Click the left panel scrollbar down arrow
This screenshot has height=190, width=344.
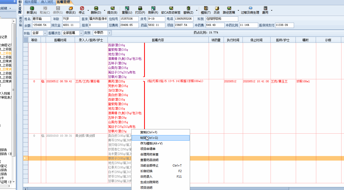[14, 182]
